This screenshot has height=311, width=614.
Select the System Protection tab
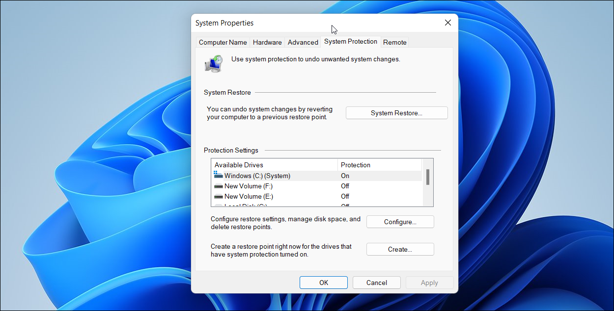(x=350, y=42)
